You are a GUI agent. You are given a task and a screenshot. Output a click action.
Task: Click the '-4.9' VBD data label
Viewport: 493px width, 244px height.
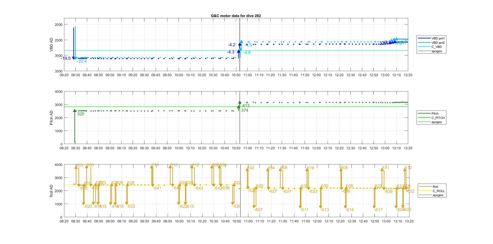coord(247,52)
